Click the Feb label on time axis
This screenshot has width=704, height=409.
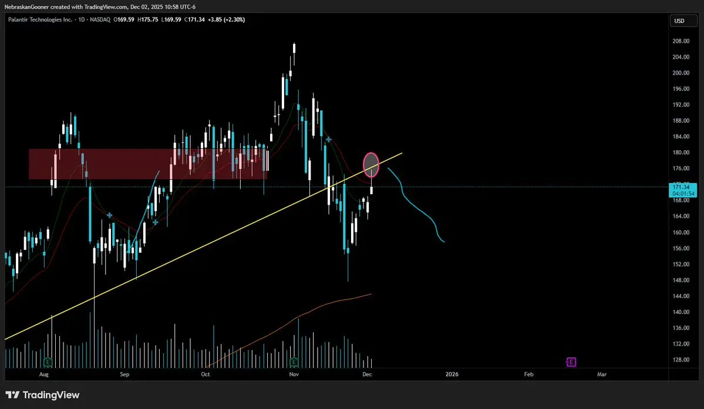529,374
